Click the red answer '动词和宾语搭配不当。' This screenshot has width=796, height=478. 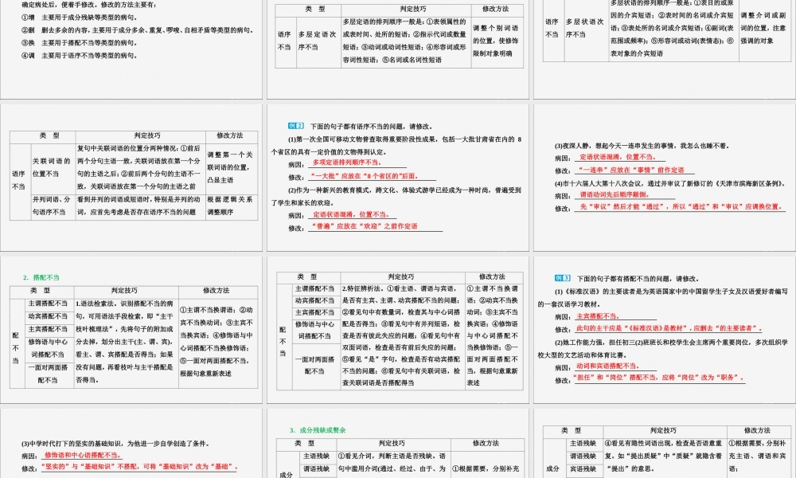(607, 366)
